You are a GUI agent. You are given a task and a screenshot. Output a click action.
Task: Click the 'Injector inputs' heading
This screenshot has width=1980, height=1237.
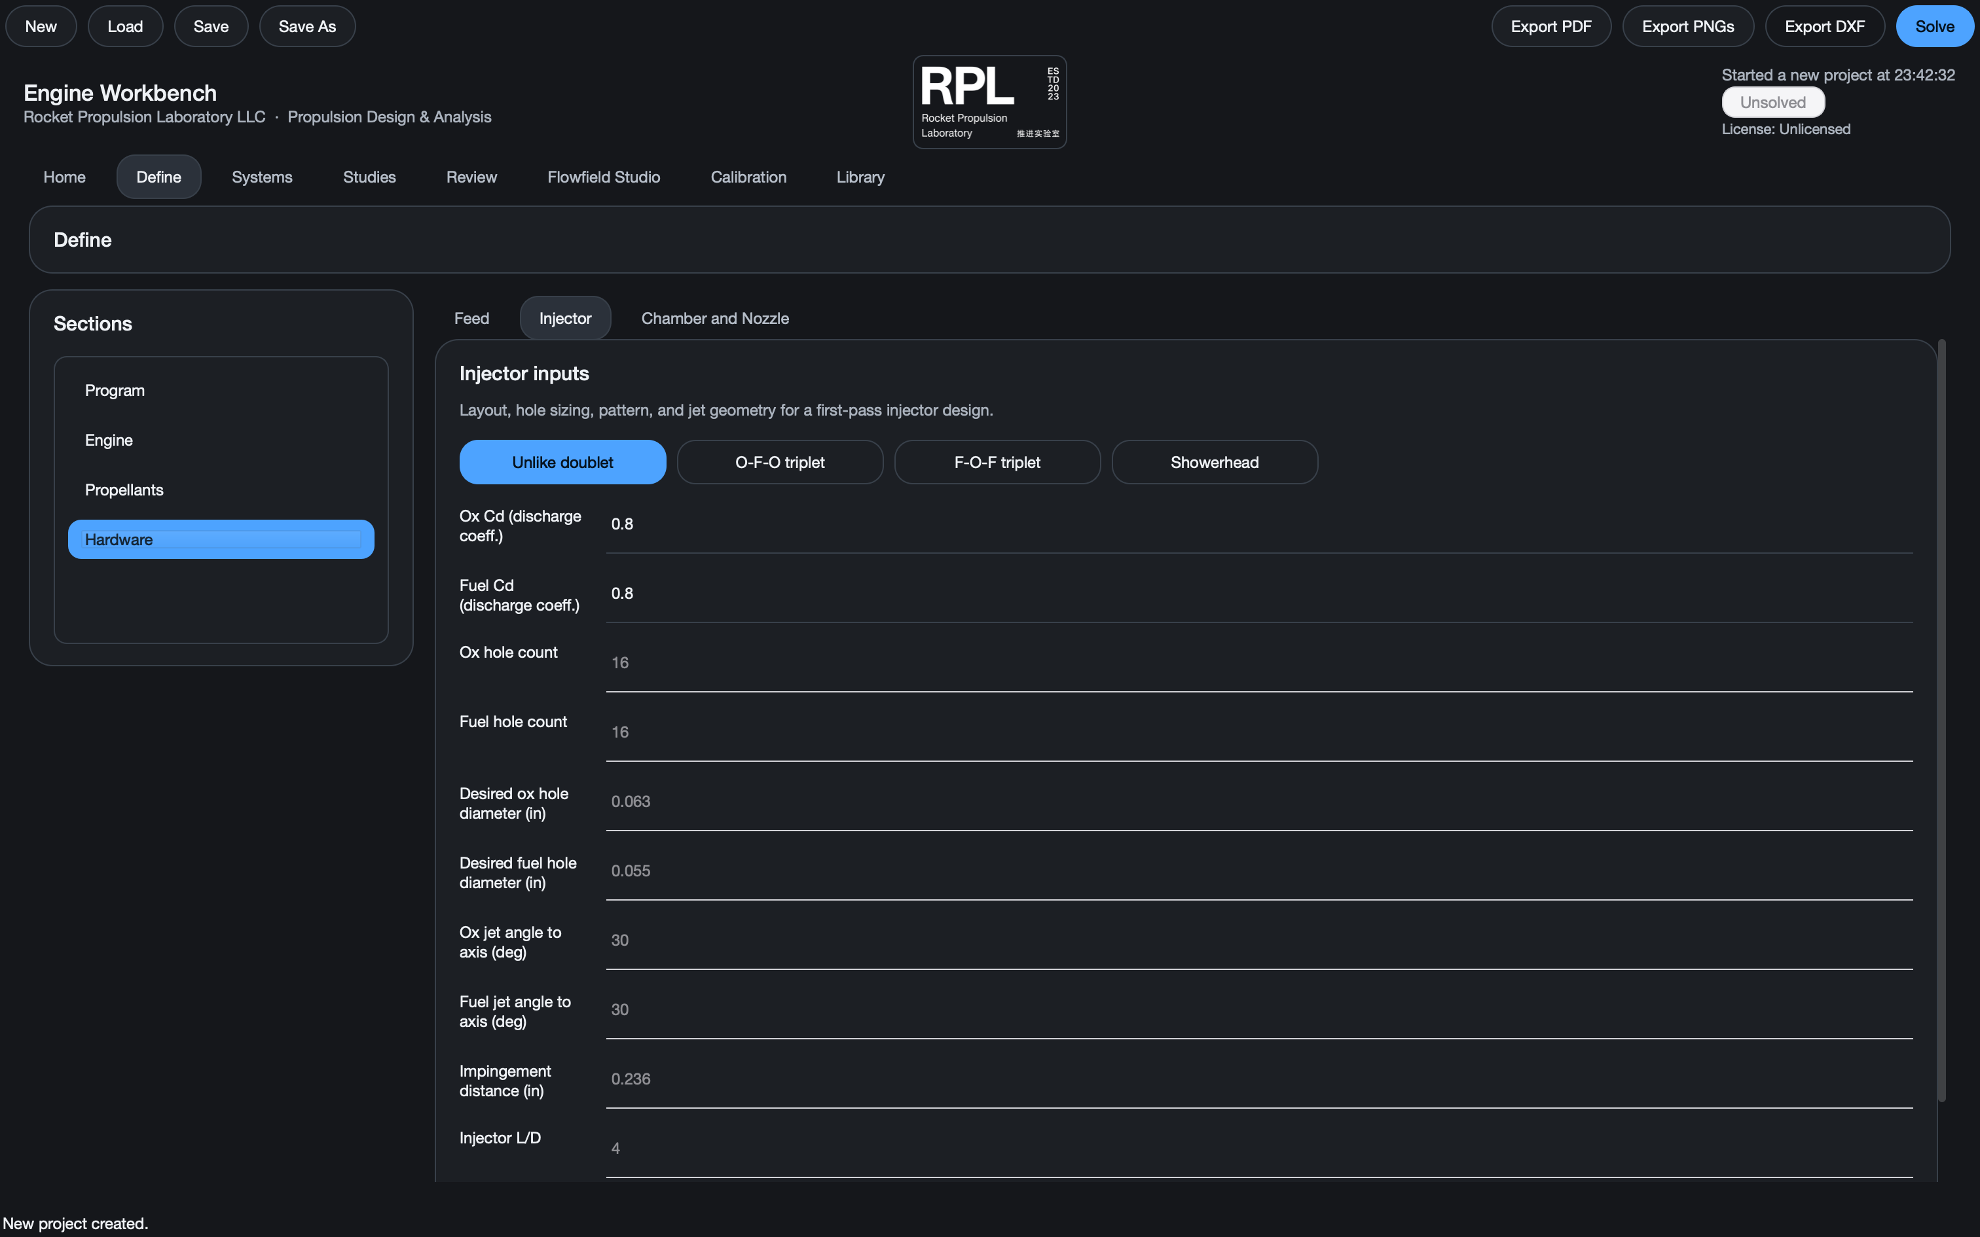click(524, 374)
